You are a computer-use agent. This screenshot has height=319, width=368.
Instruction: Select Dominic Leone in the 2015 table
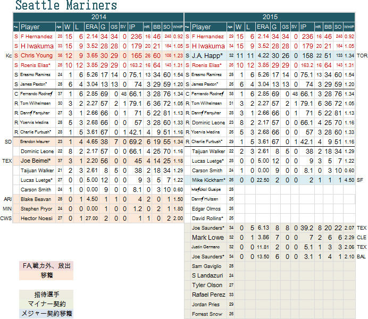208,123
